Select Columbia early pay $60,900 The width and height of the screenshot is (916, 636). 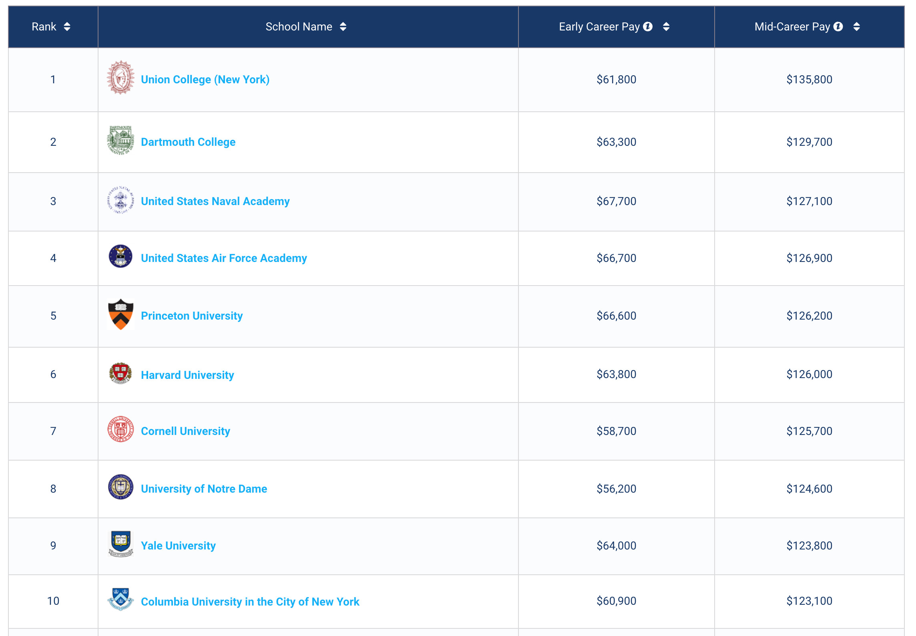[616, 601]
